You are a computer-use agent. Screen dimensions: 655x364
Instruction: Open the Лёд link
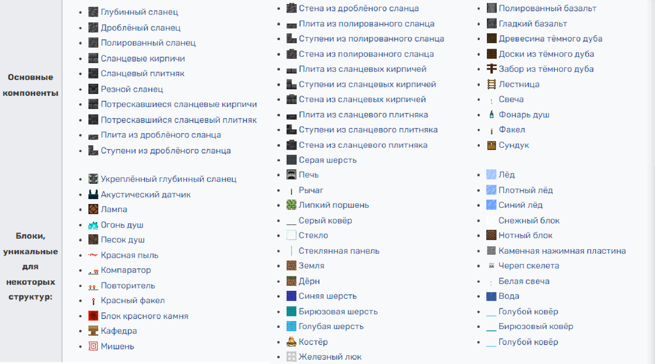click(507, 175)
